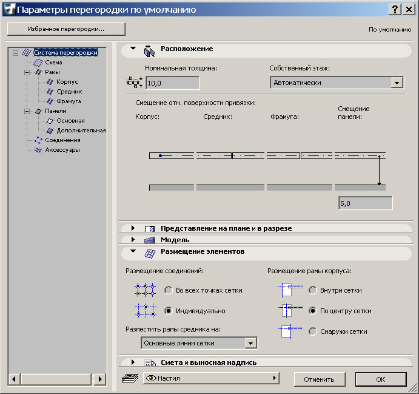Image resolution: width=419 pixels, height=394 pixels.
Task: Open 'Разместить рамы средника на' combo box
Action: tap(199, 344)
